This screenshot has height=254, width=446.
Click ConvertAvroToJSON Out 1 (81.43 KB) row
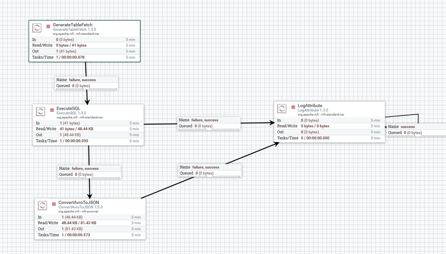[x=90, y=229]
